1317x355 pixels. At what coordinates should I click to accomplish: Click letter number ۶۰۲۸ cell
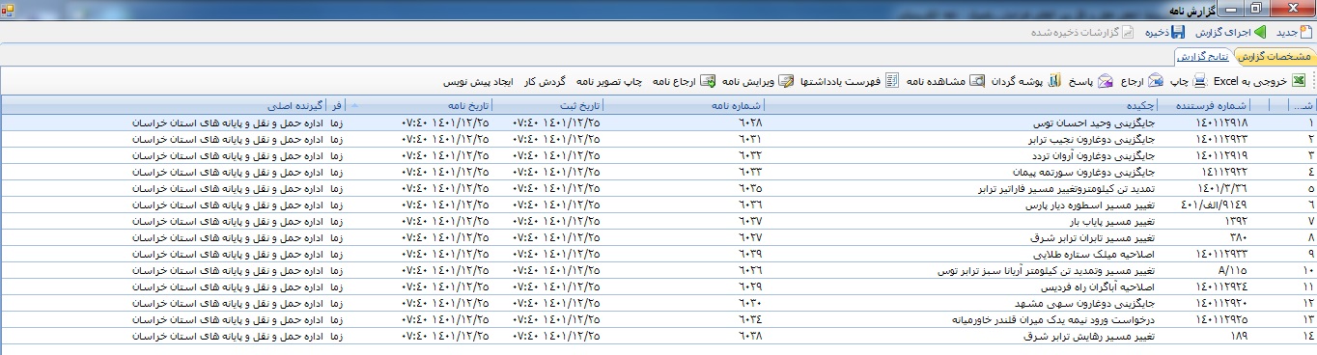pyautogui.click(x=685, y=123)
